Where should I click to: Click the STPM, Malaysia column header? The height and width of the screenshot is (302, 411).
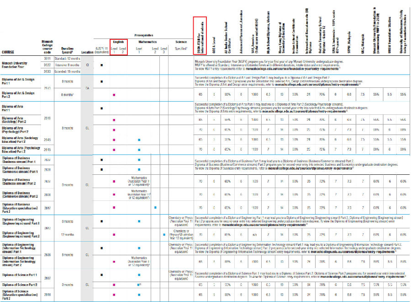point(349,43)
